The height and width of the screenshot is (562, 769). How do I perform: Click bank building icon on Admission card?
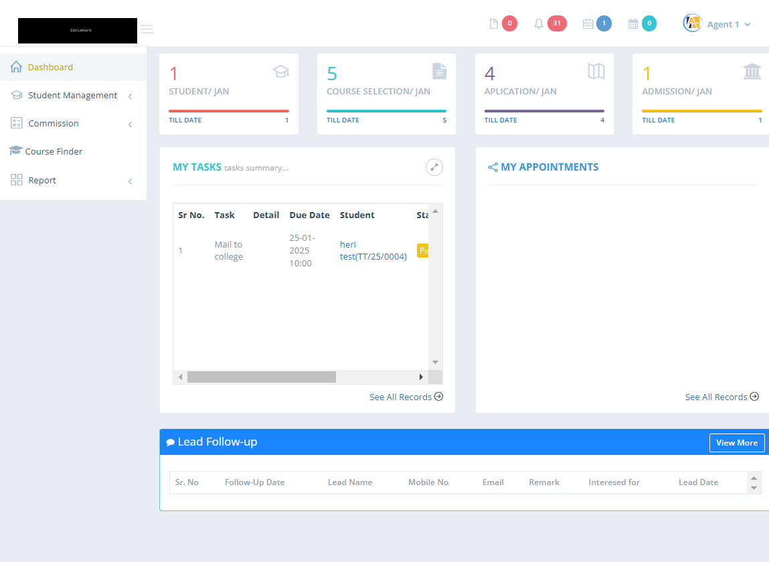coord(752,72)
